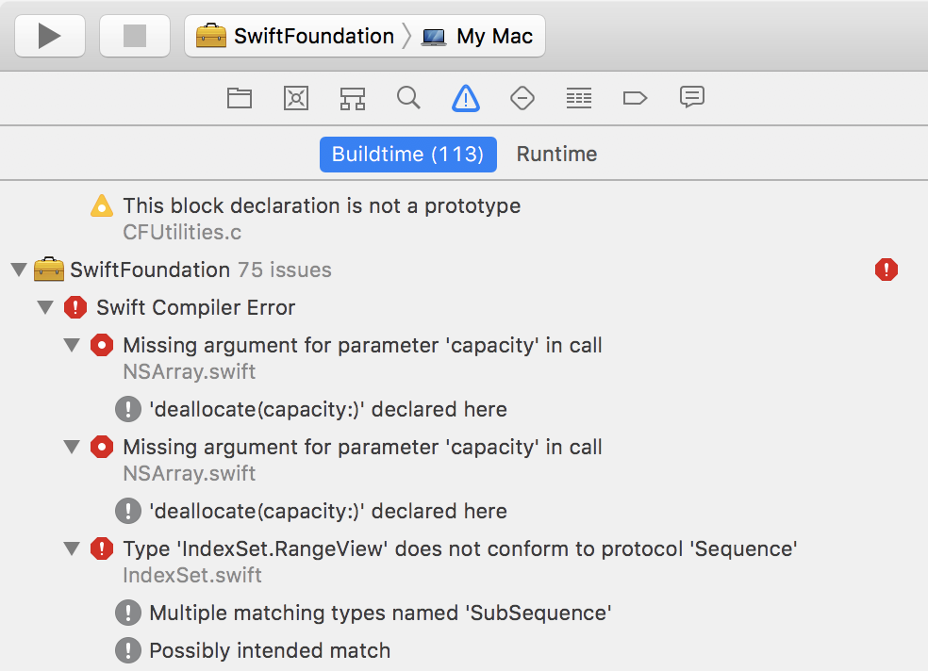Open the Report navigator speech bubble

(x=692, y=97)
